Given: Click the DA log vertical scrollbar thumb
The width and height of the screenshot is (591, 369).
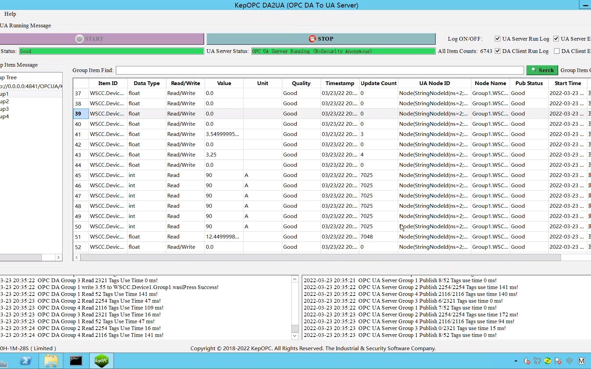Looking at the screenshot, I should pyautogui.click(x=295, y=328).
